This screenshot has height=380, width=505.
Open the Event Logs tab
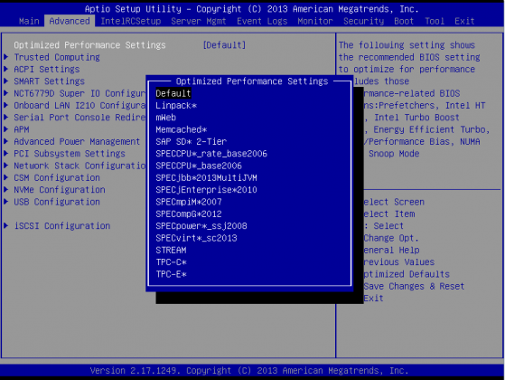[262, 22]
